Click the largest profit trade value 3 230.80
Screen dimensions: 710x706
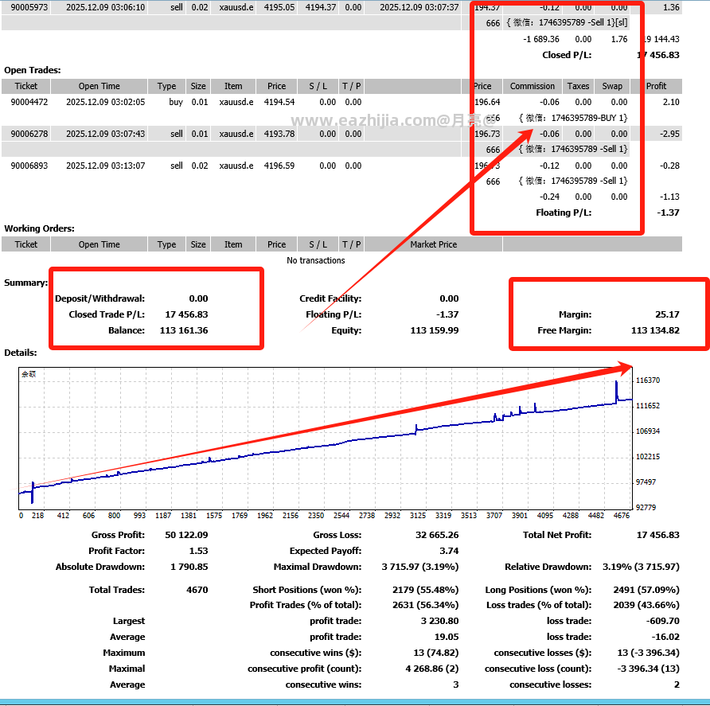[x=439, y=620]
